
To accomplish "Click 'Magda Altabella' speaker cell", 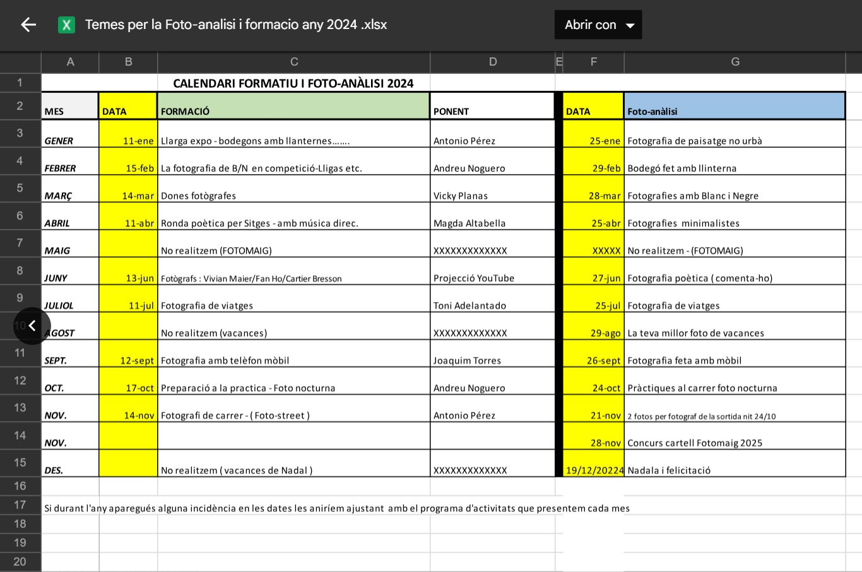I will (492, 216).
